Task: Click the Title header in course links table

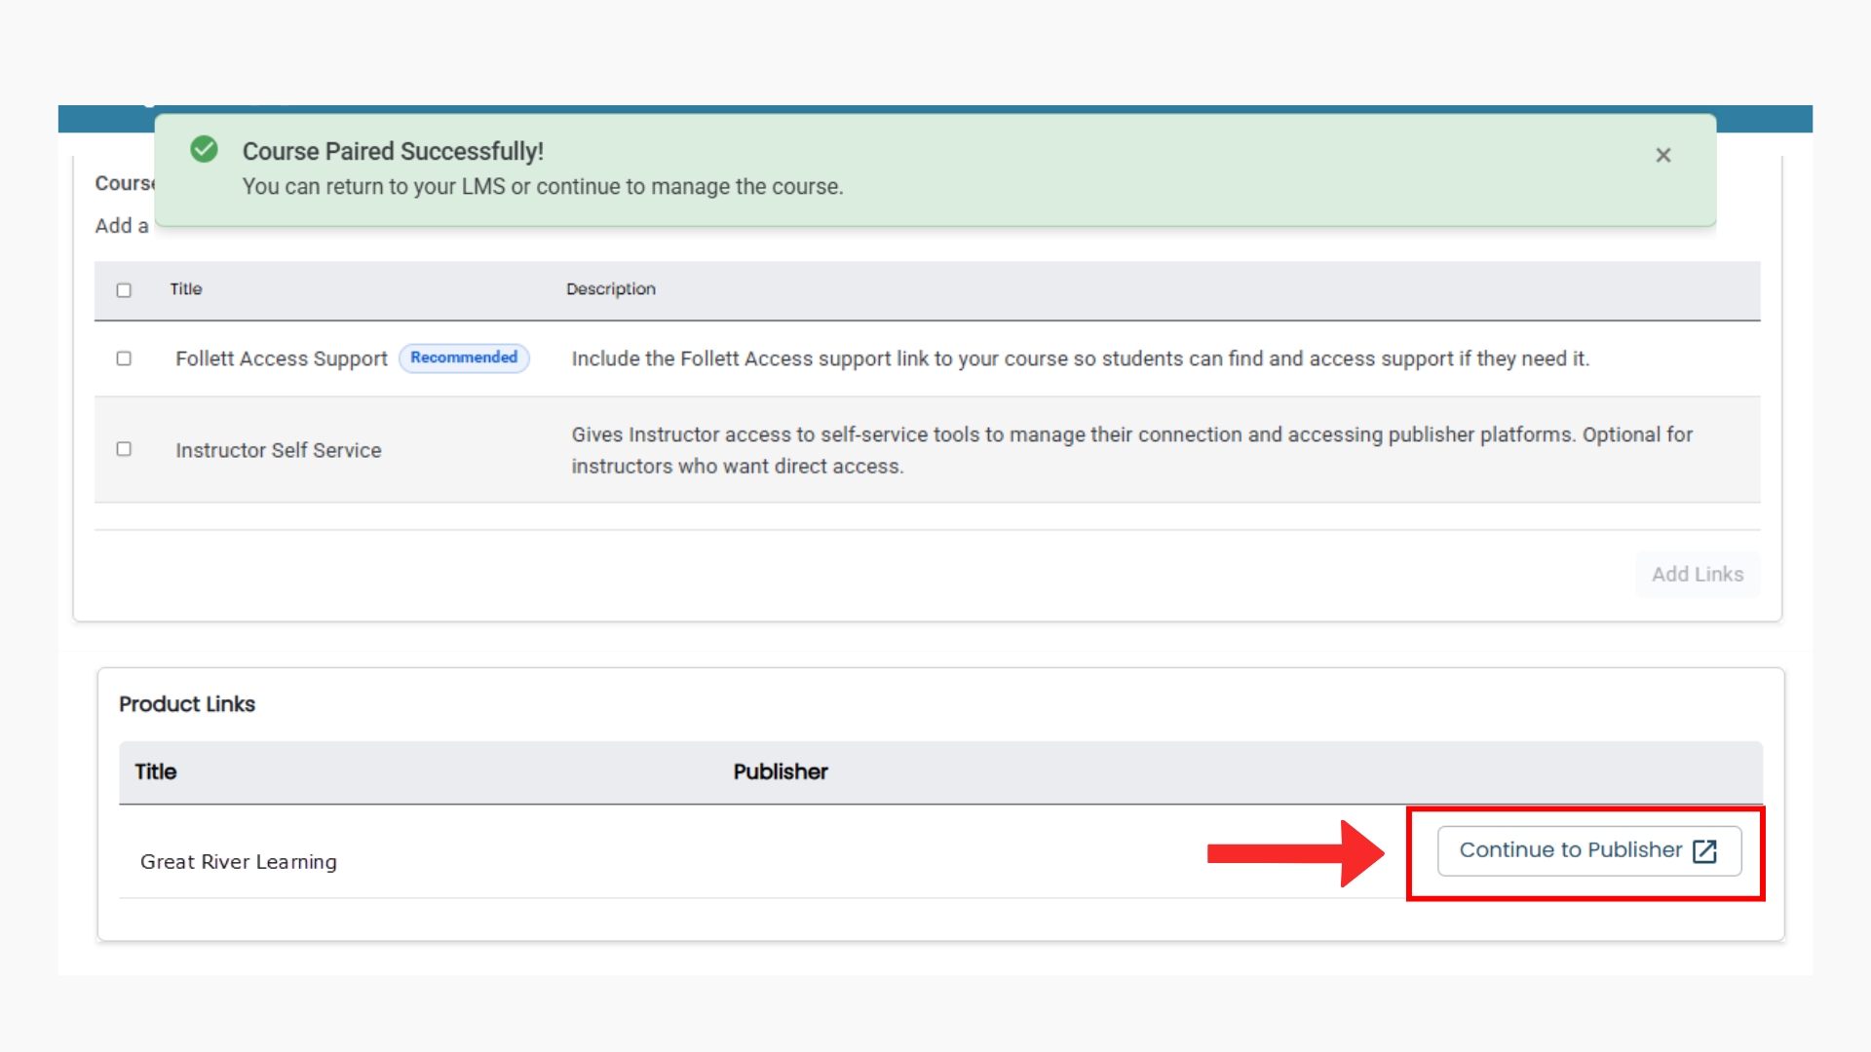Action: pyautogui.click(x=186, y=289)
